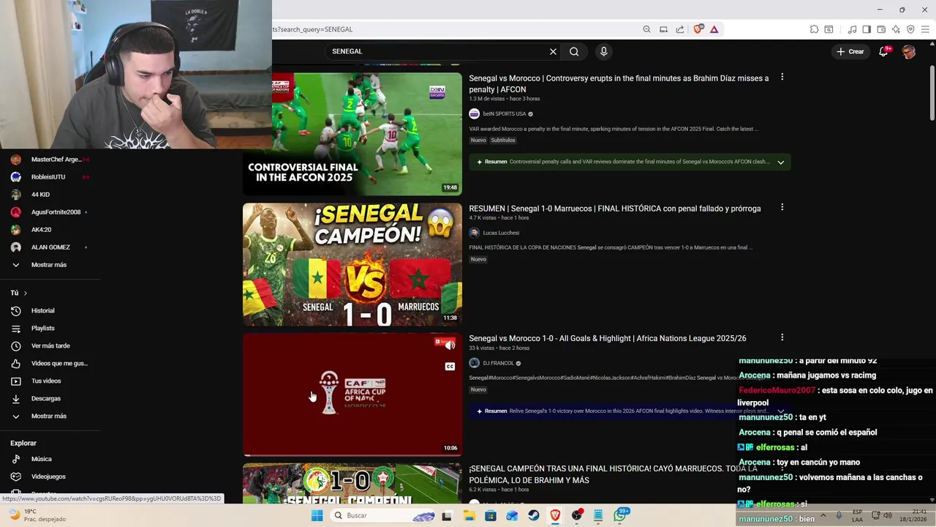The height and width of the screenshot is (527, 936).
Task: Open the browser extensions puzzle icon
Action: pyautogui.click(x=814, y=29)
